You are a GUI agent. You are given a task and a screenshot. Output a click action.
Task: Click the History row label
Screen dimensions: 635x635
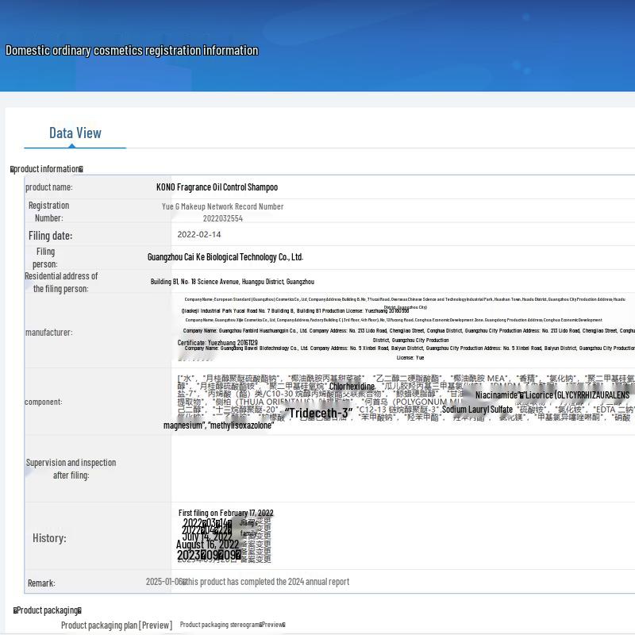[49, 538]
